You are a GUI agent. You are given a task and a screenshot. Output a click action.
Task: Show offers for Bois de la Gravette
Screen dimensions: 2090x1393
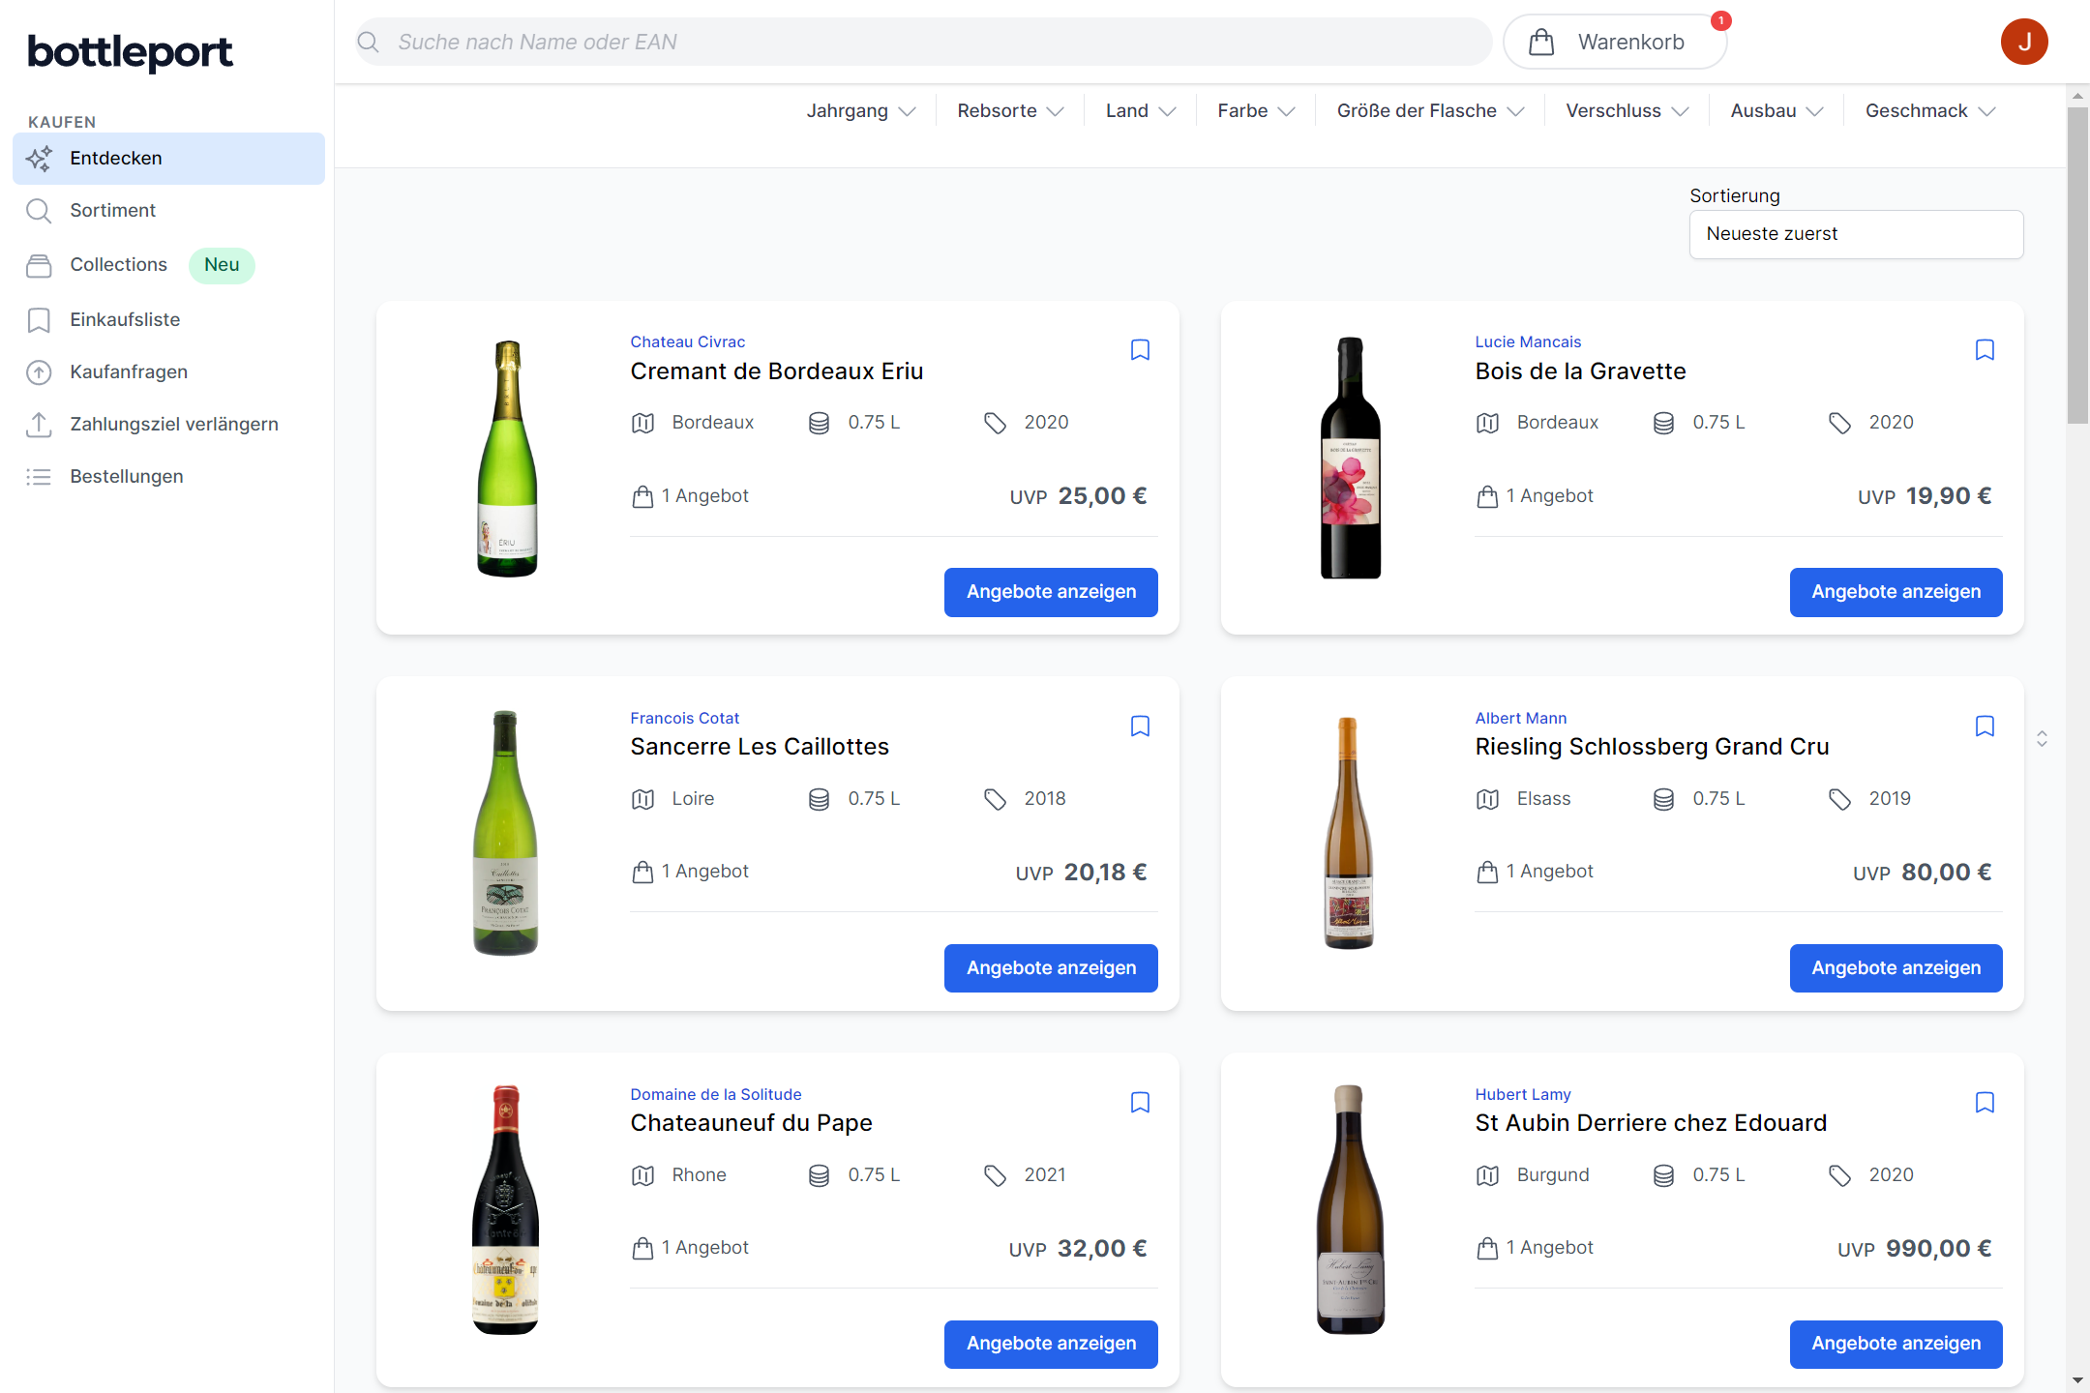point(1896,592)
